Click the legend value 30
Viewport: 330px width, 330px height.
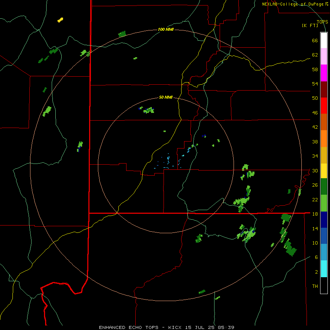315,170
